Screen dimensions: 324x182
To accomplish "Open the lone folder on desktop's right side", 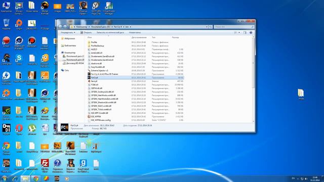I will click(301, 95).
